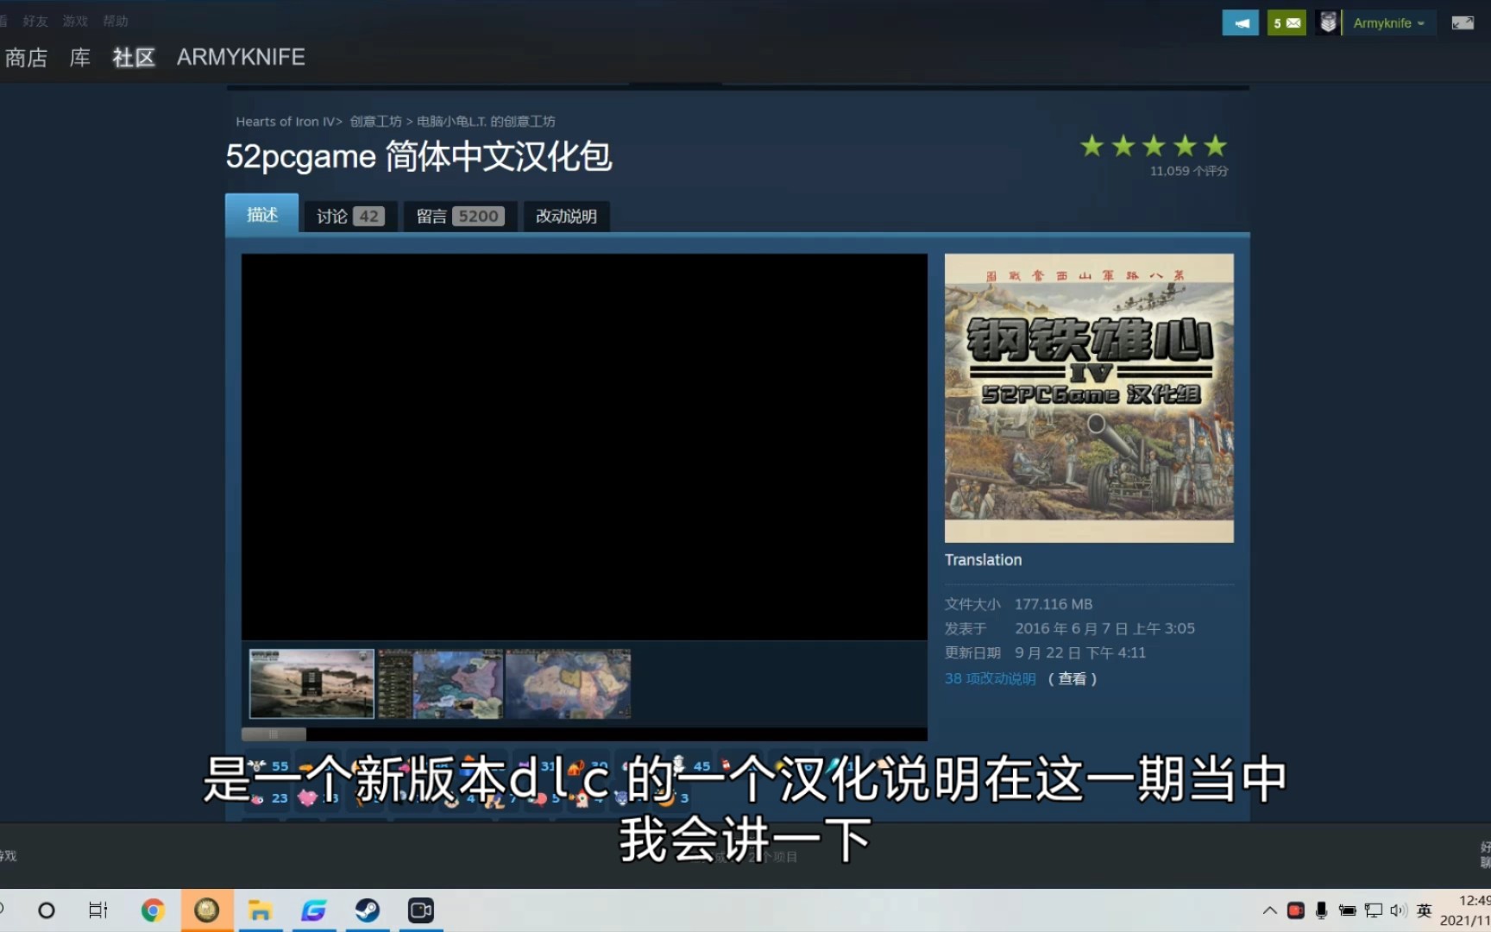The width and height of the screenshot is (1491, 932).
Task: Click the 查看 view changes link
Action: (x=1072, y=679)
